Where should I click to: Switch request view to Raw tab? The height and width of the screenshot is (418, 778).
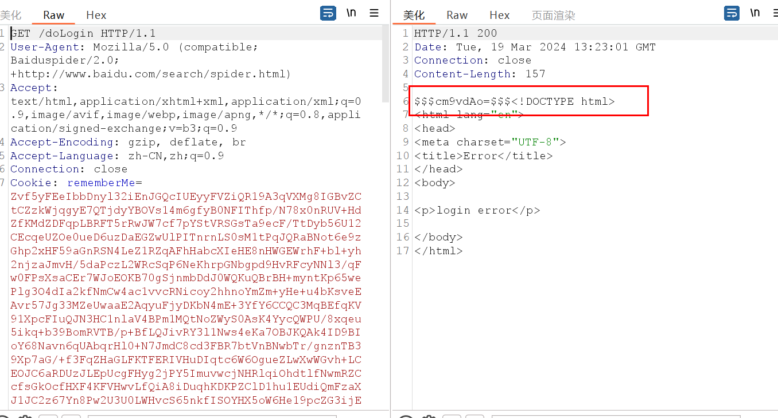[x=54, y=15]
